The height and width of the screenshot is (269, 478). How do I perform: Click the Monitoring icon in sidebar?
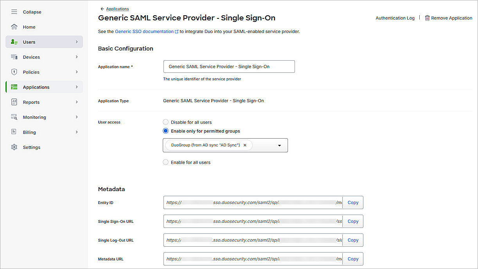coord(14,117)
